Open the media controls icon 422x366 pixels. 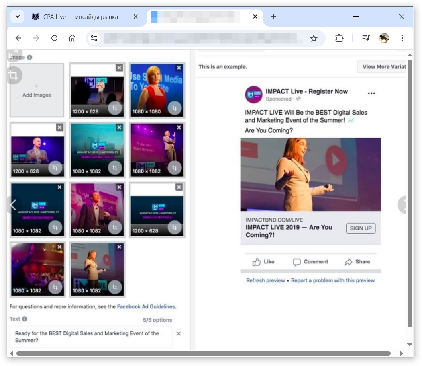pos(366,38)
